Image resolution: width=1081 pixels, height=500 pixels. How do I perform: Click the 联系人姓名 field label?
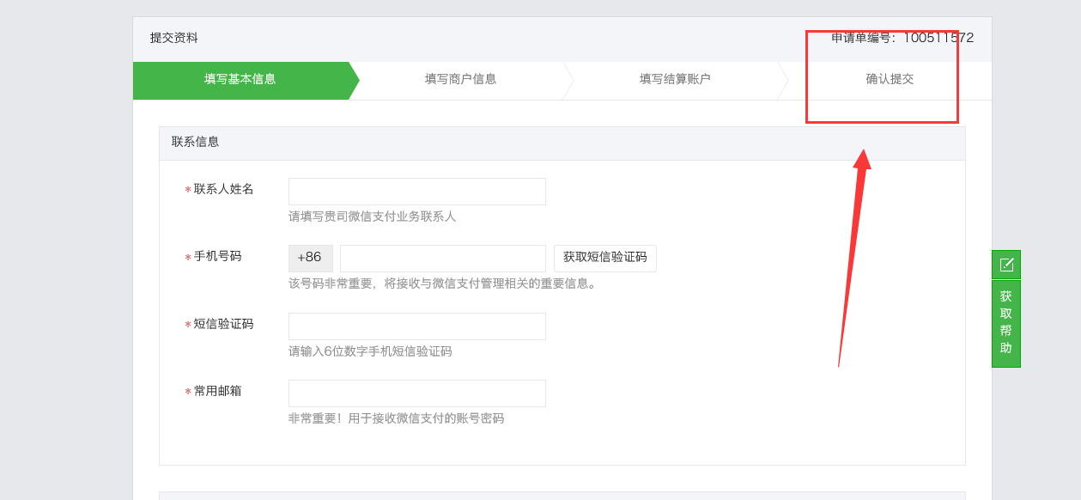[x=223, y=189]
